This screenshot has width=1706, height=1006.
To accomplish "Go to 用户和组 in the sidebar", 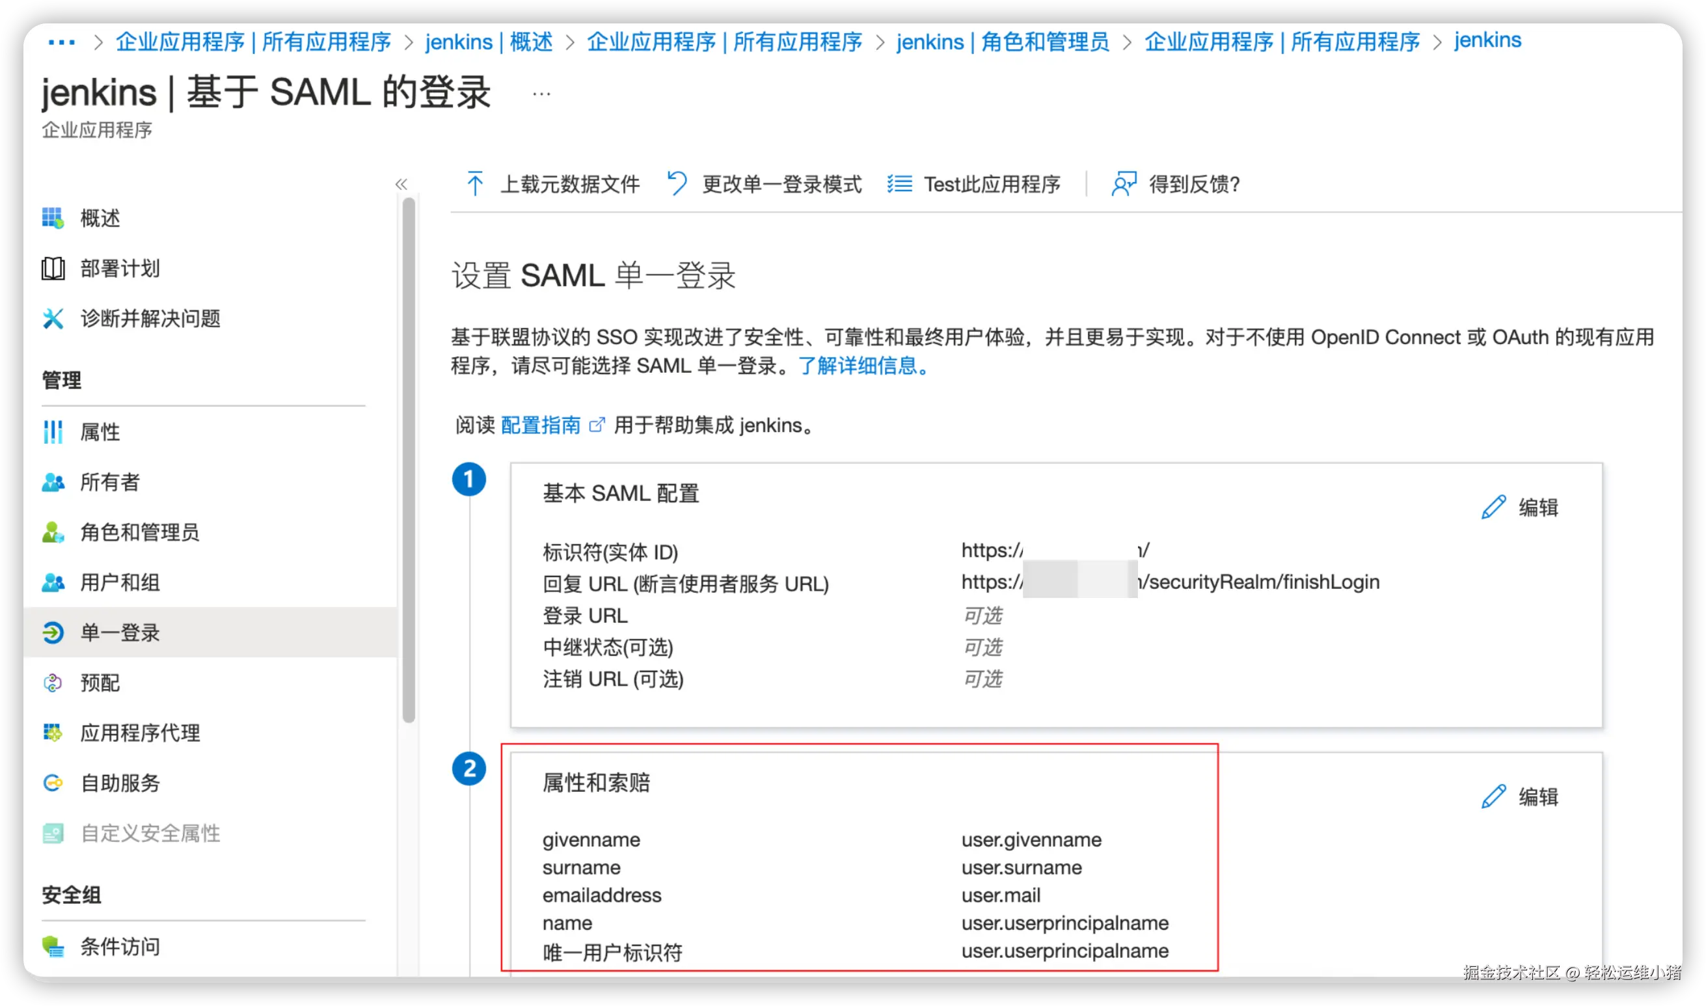I will [x=120, y=582].
